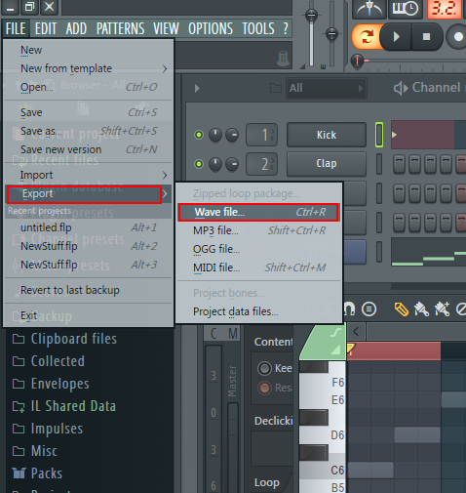Choose Exit in File menu

coord(88,315)
